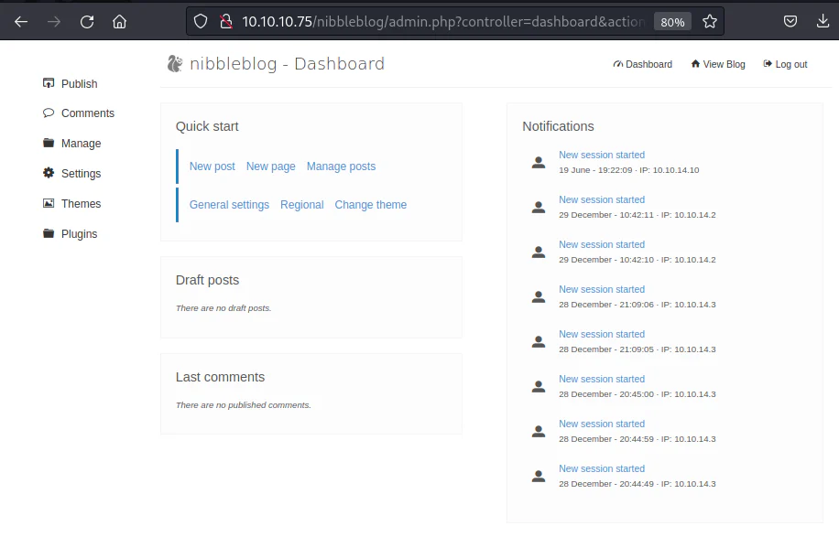Reload the page with the refresh icon
839x537 pixels.
pyautogui.click(x=87, y=22)
